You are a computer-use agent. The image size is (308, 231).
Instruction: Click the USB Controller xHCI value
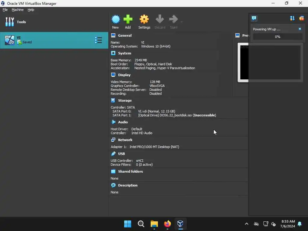(140, 161)
